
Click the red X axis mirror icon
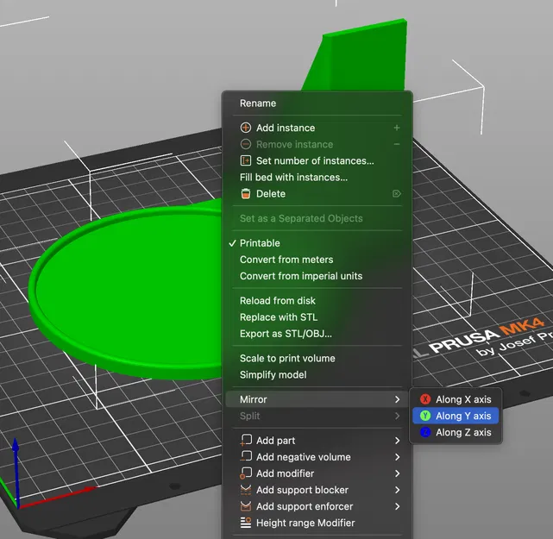pyautogui.click(x=425, y=399)
